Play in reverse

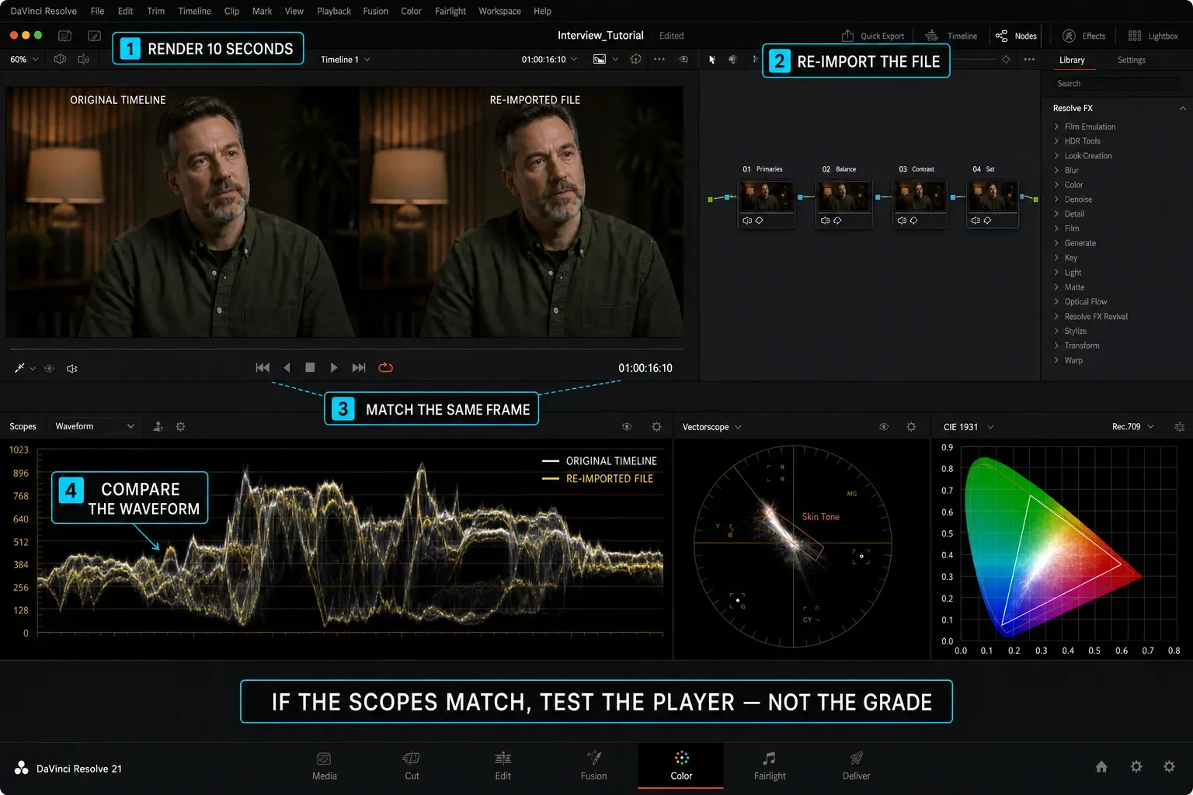287,367
